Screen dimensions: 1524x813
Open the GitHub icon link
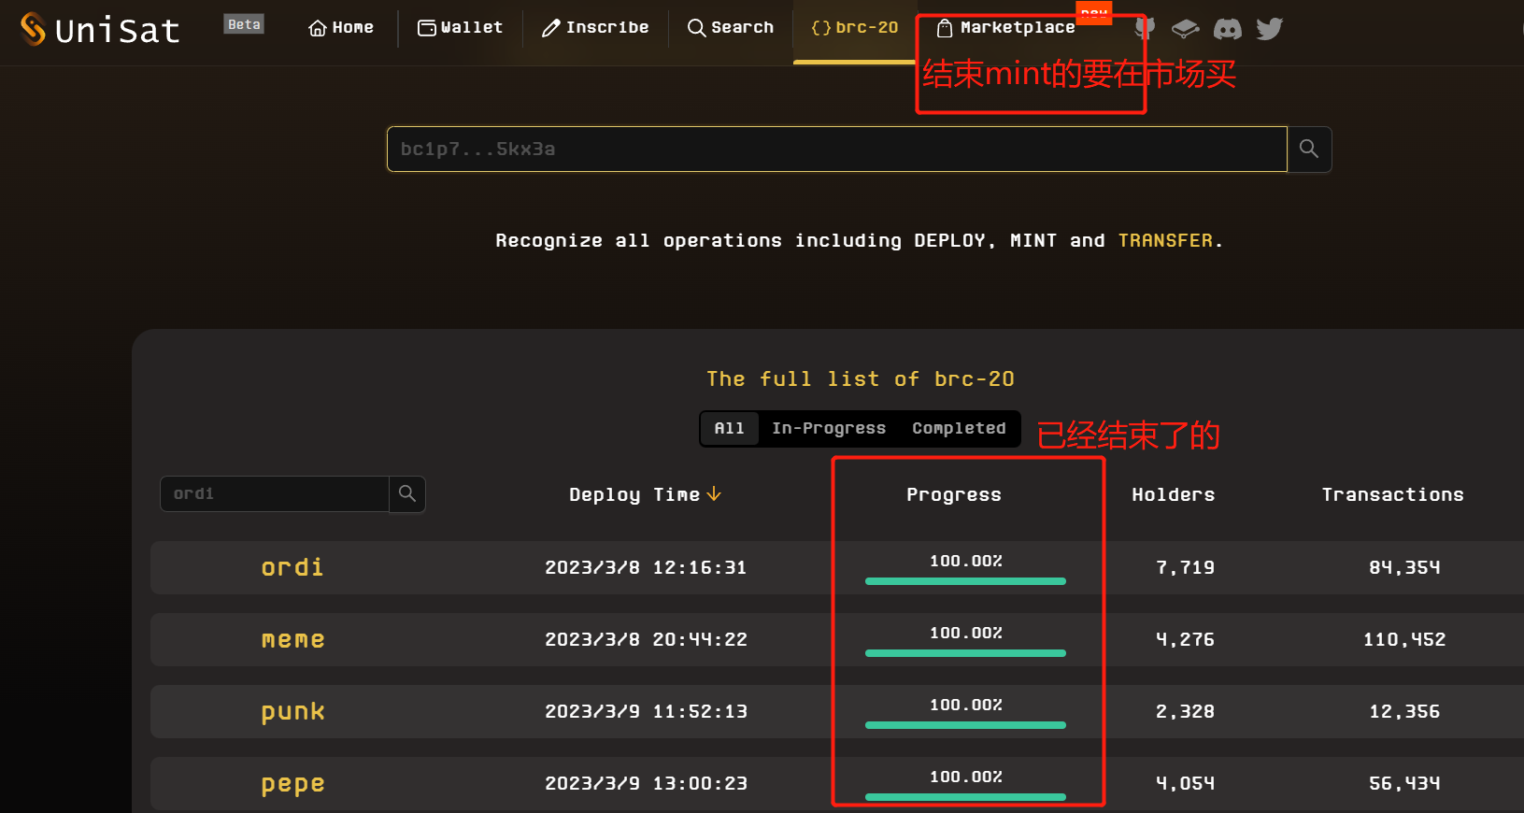[x=1146, y=28]
